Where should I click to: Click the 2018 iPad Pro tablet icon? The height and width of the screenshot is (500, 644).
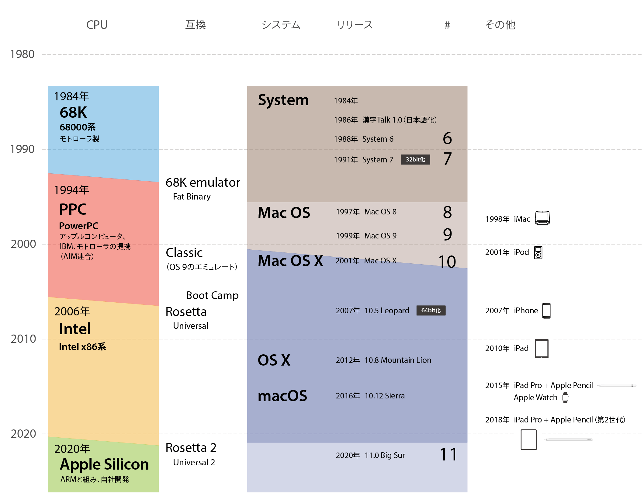[528, 439]
